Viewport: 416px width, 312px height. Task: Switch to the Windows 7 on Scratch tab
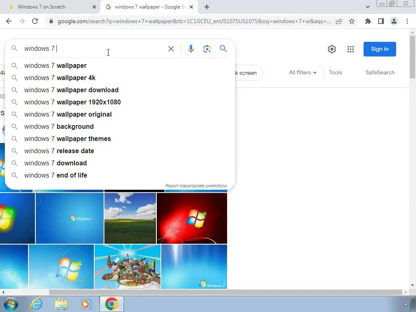coord(50,7)
